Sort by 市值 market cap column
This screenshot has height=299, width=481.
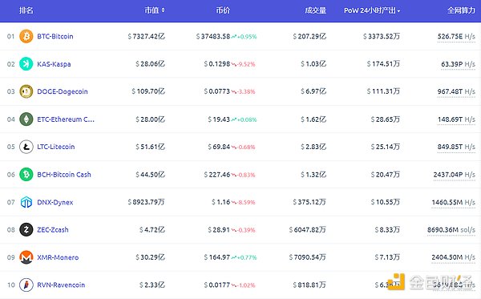(x=155, y=10)
